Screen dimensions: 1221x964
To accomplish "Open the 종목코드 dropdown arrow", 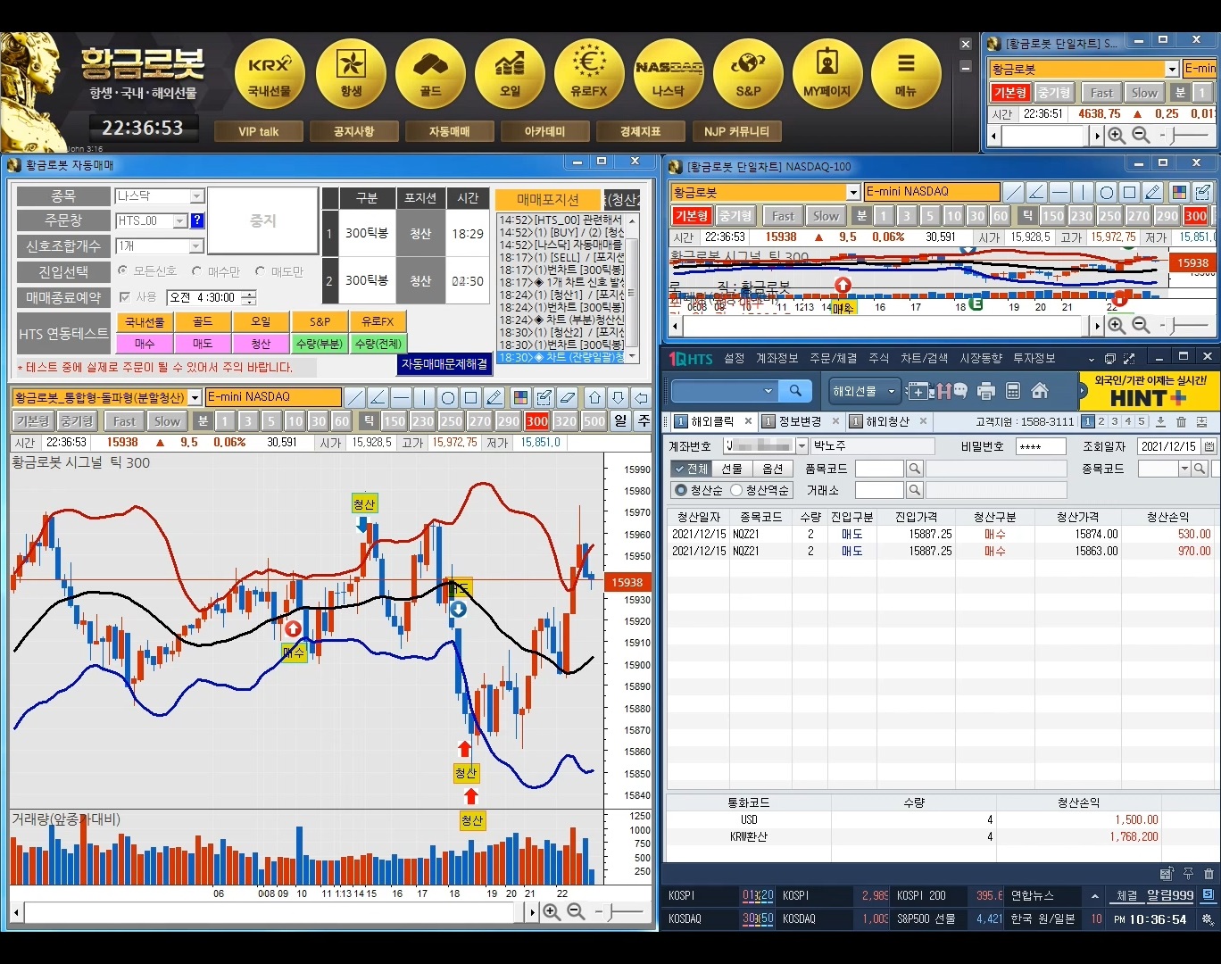I will point(1184,469).
